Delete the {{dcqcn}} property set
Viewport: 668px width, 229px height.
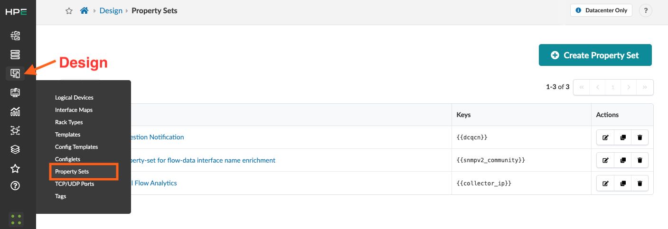(x=640, y=137)
